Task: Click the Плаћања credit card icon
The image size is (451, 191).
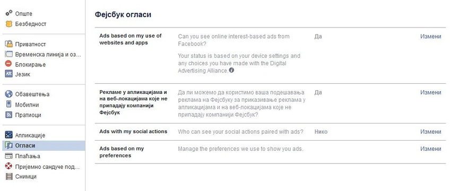Action: 9,156
